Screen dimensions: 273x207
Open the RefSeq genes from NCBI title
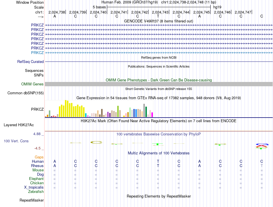159,57
